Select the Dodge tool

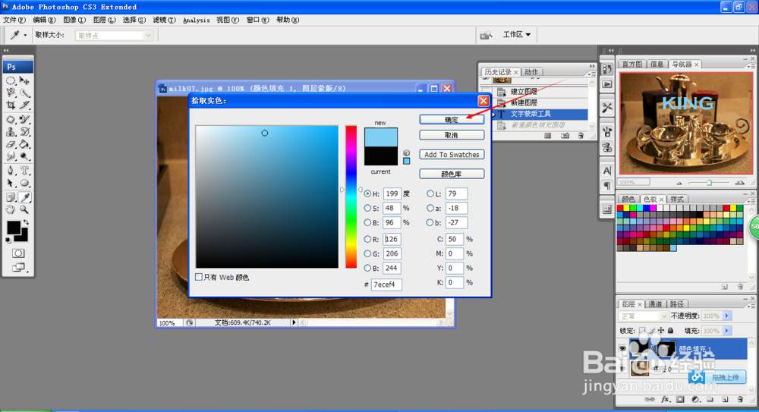(x=24, y=156)
